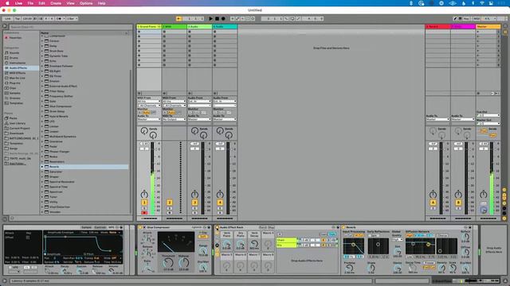Click the Tap tempo button
The width and height of the screenshot is (510, 286).
[x=18, y=19]
